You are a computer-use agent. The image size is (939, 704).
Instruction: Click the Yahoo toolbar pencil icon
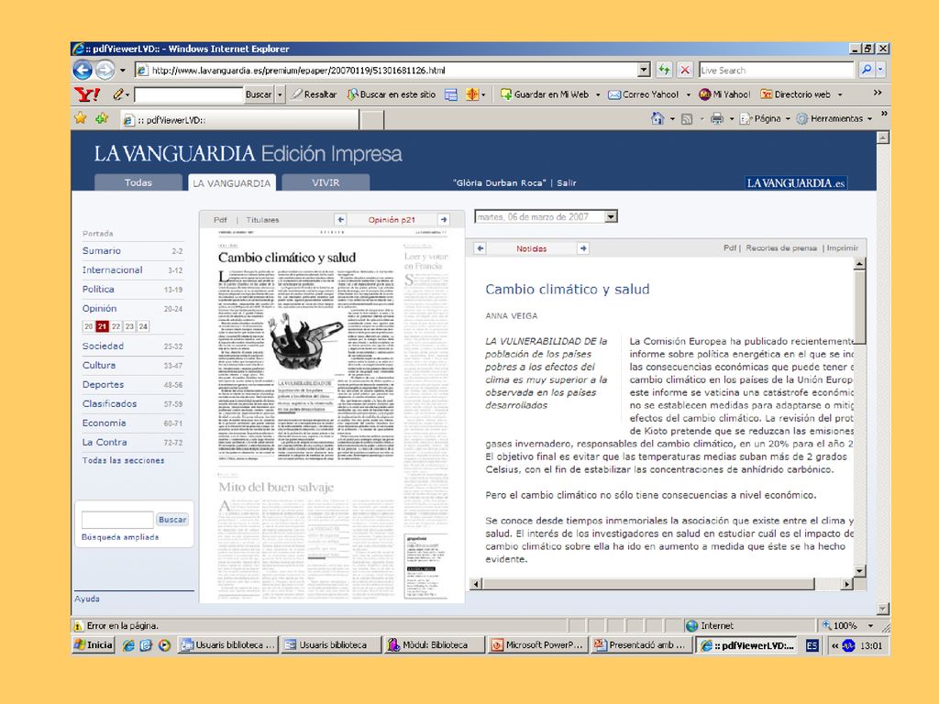[118, 94]
